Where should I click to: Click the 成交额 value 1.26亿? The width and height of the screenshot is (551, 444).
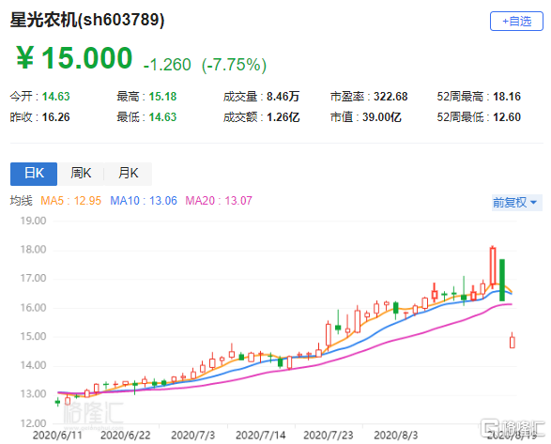coord(283,117)
